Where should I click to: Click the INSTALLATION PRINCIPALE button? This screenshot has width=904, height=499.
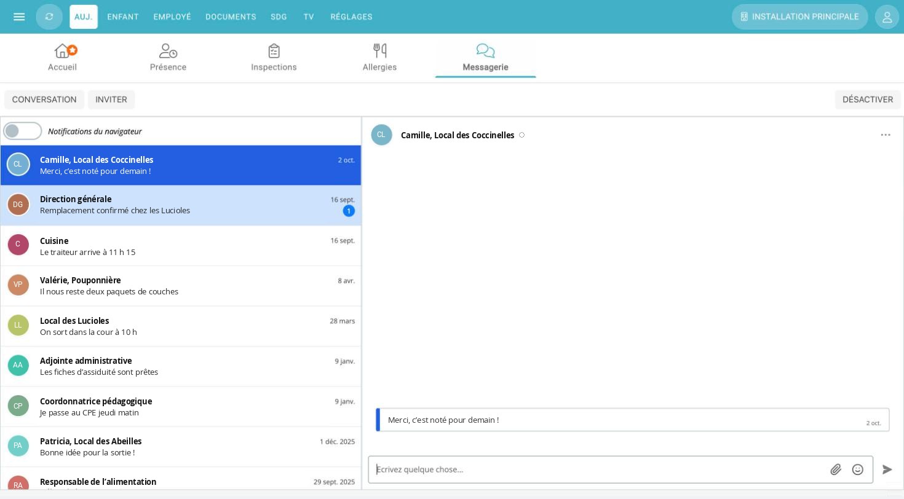pos(799,17)
